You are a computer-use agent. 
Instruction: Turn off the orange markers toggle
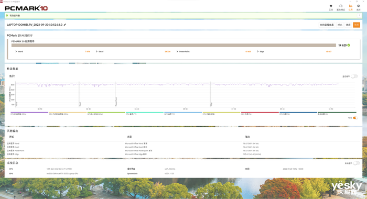point(355,118)
